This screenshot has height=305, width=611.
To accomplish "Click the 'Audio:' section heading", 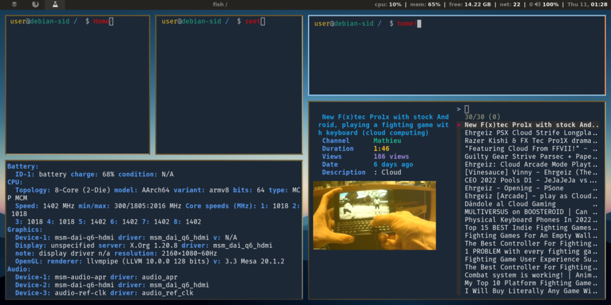I will (x=19, y=269).
